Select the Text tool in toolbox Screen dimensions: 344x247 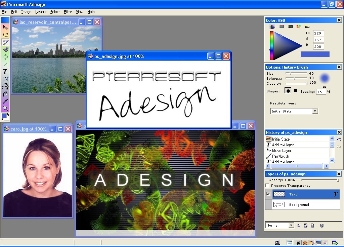tap(5, 72)
